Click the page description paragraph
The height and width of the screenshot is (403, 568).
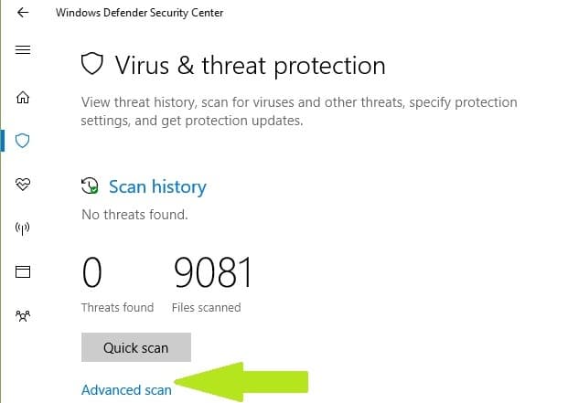tap(299, 111)
